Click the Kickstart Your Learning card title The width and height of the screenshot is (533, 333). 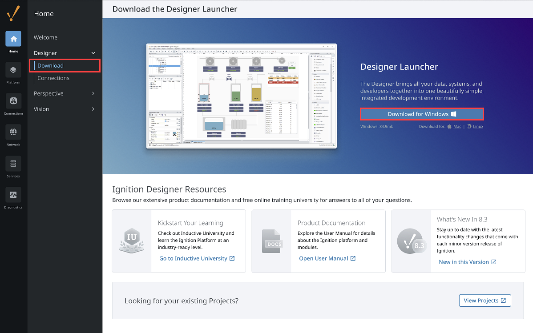[x=190, y=223]
